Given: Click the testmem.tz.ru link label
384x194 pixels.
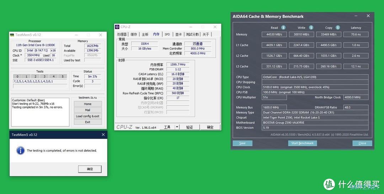Looking at the screenshot, I should (88, 98).
